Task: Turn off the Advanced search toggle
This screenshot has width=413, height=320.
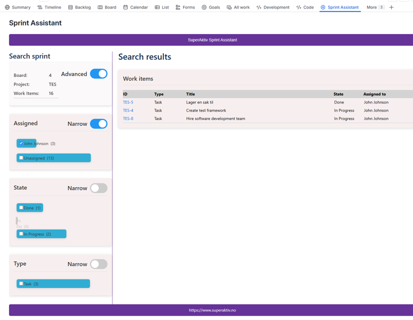Action: (99, 74)
